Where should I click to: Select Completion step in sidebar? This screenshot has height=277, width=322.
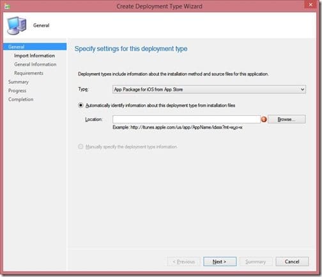21,99
